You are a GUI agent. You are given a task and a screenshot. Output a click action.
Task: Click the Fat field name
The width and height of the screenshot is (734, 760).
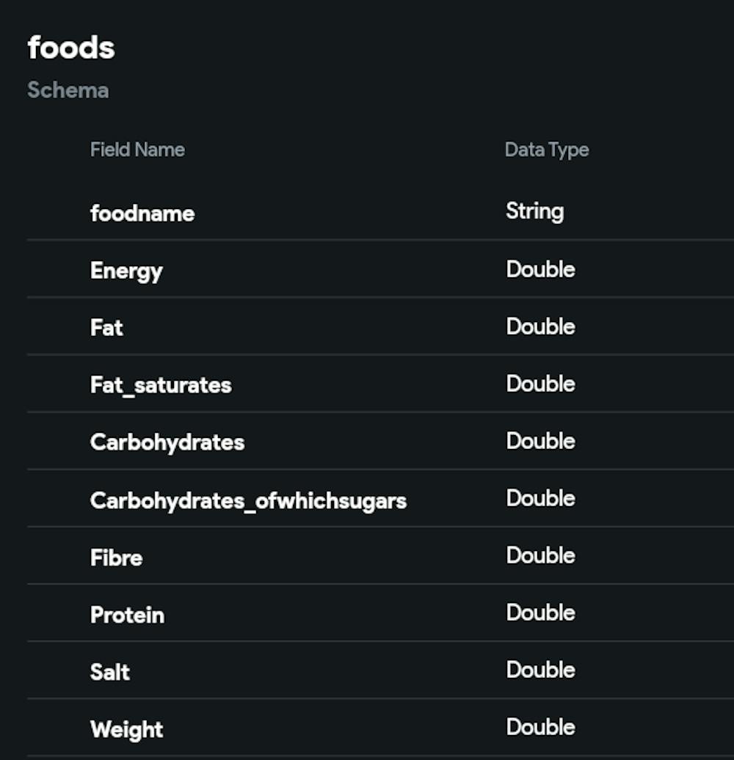(106, 327)
